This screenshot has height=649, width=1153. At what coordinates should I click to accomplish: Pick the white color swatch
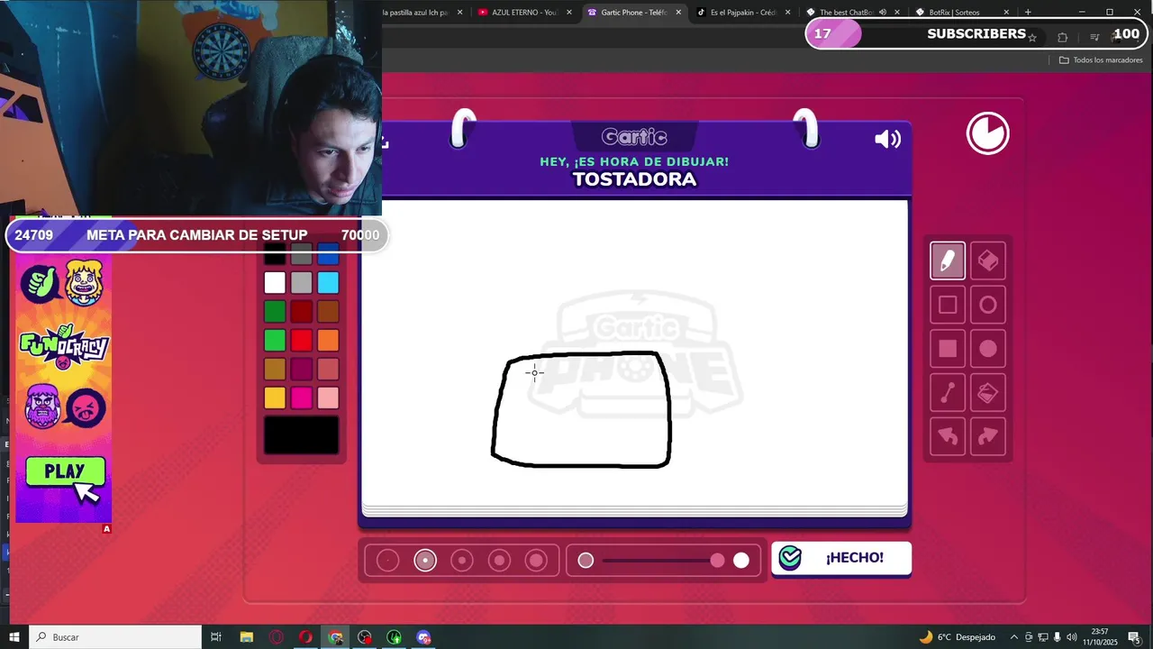coord(275,283)
